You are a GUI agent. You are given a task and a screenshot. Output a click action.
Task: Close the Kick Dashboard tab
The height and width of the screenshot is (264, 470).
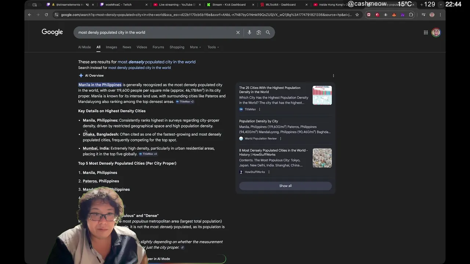[x=253, y=5]
